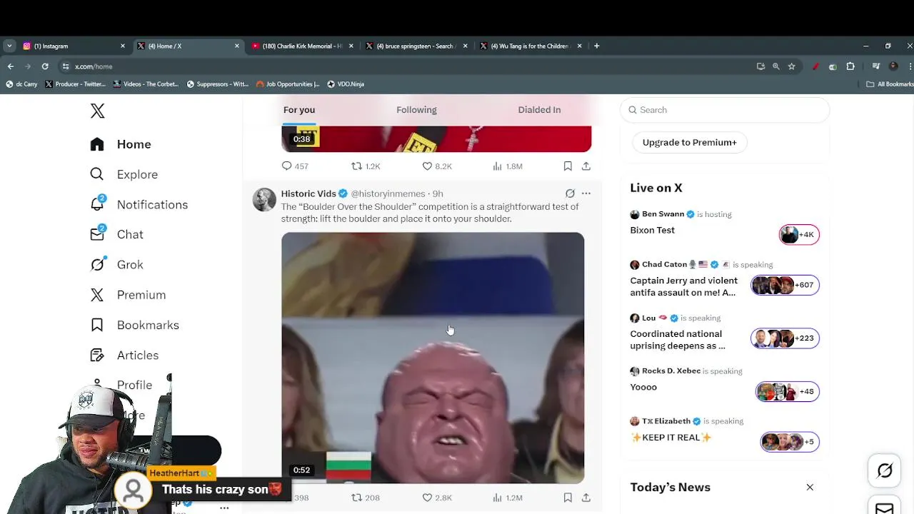This screenshot has width=914, height=514.
Task: Join the +4K listeners space badge
Action: pos(799,234)
